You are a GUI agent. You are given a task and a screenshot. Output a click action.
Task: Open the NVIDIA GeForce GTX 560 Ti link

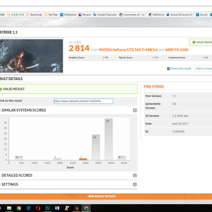click(x=128, y=50)
